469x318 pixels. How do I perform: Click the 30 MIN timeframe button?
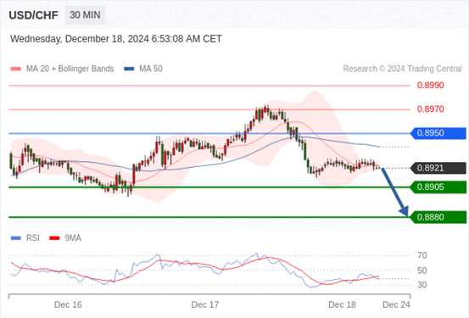point(85,15)
